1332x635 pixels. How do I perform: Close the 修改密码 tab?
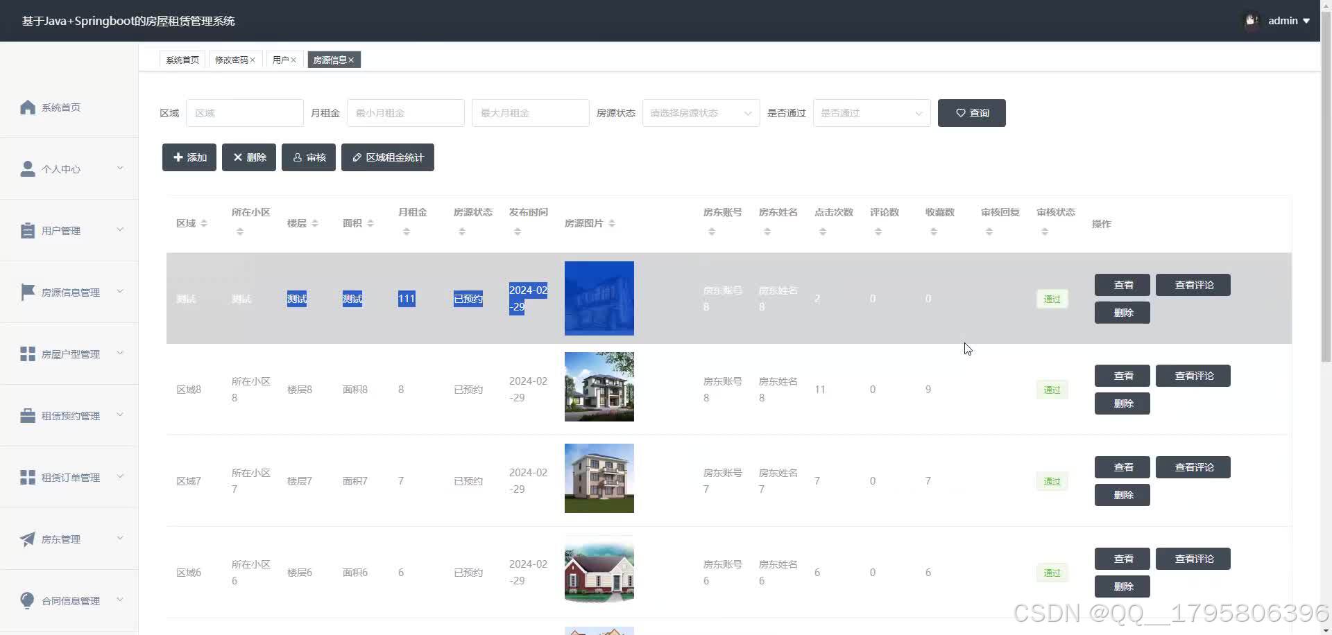[253, 60]
